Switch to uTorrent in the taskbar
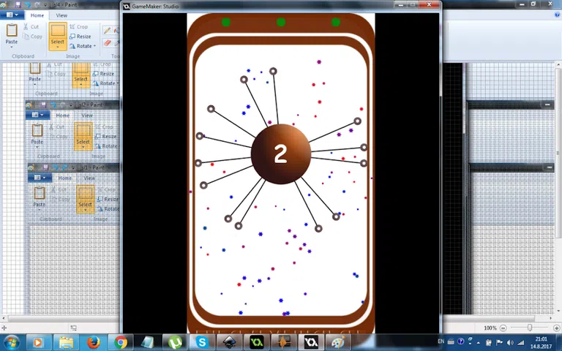 tap(175, 342)
